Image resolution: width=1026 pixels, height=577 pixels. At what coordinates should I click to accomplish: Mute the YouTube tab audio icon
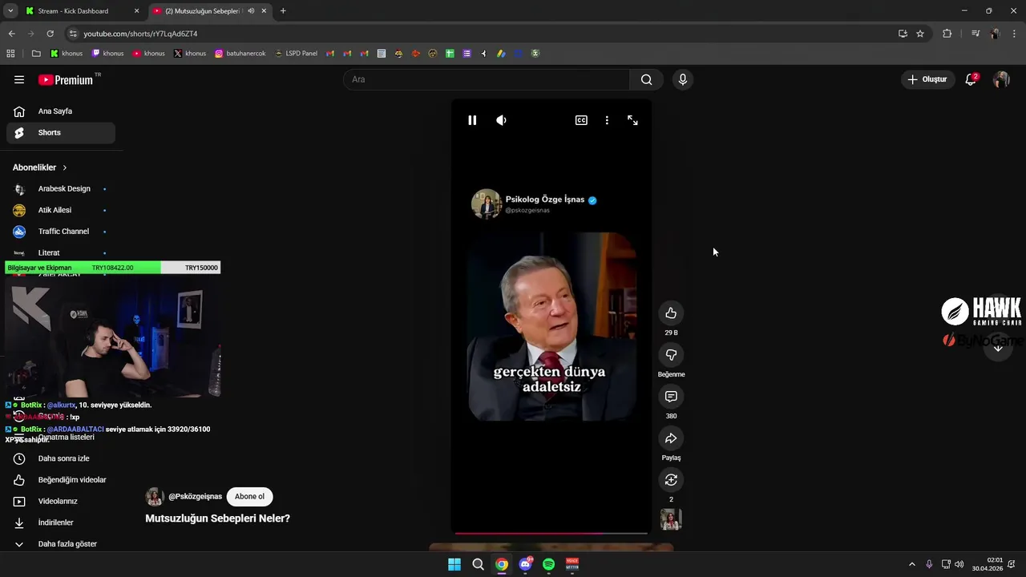[x=251, y=11]
